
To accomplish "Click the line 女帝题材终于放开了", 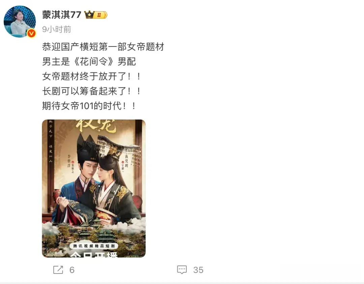I will point(91,76).
